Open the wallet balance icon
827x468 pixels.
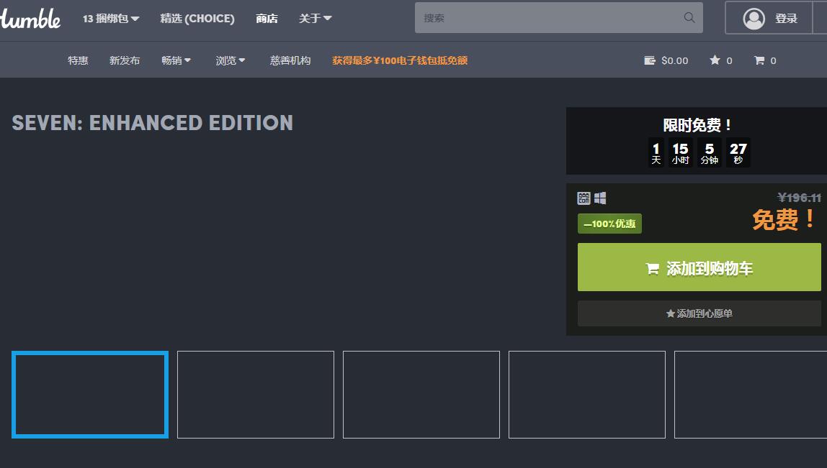tap(649, 60)
